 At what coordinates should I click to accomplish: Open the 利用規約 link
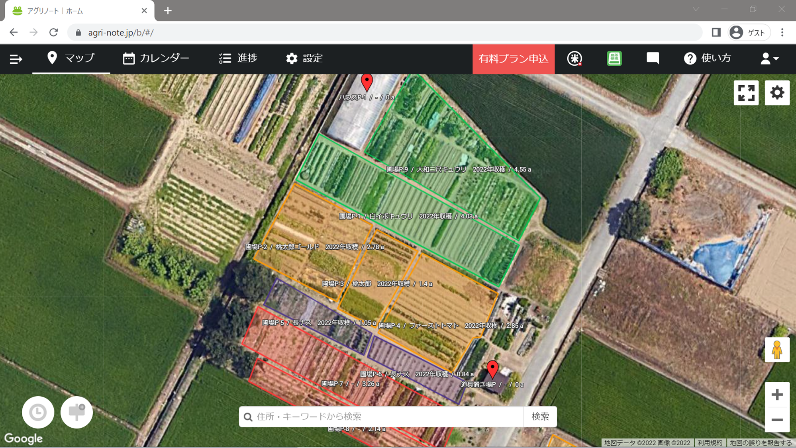[x=710, y=443]
